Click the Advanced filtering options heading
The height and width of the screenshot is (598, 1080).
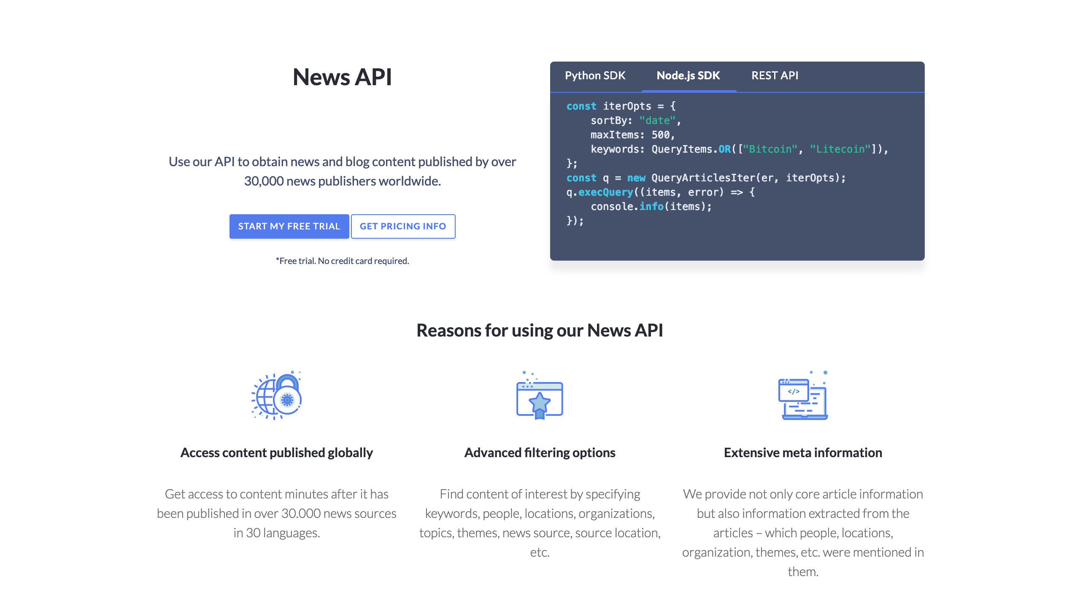coord(540,452)
